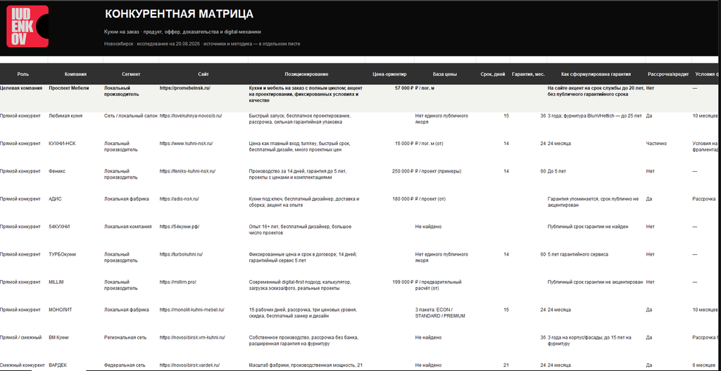Select the Позиционирование column header

(x=306, y=74)
